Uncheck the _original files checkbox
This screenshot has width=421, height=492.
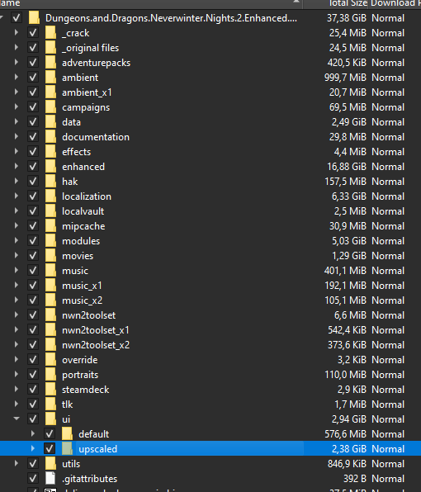tap(33, 48)
